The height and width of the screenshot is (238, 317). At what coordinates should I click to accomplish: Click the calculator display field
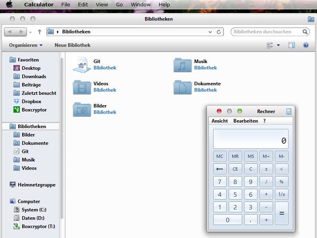(251, 139)
